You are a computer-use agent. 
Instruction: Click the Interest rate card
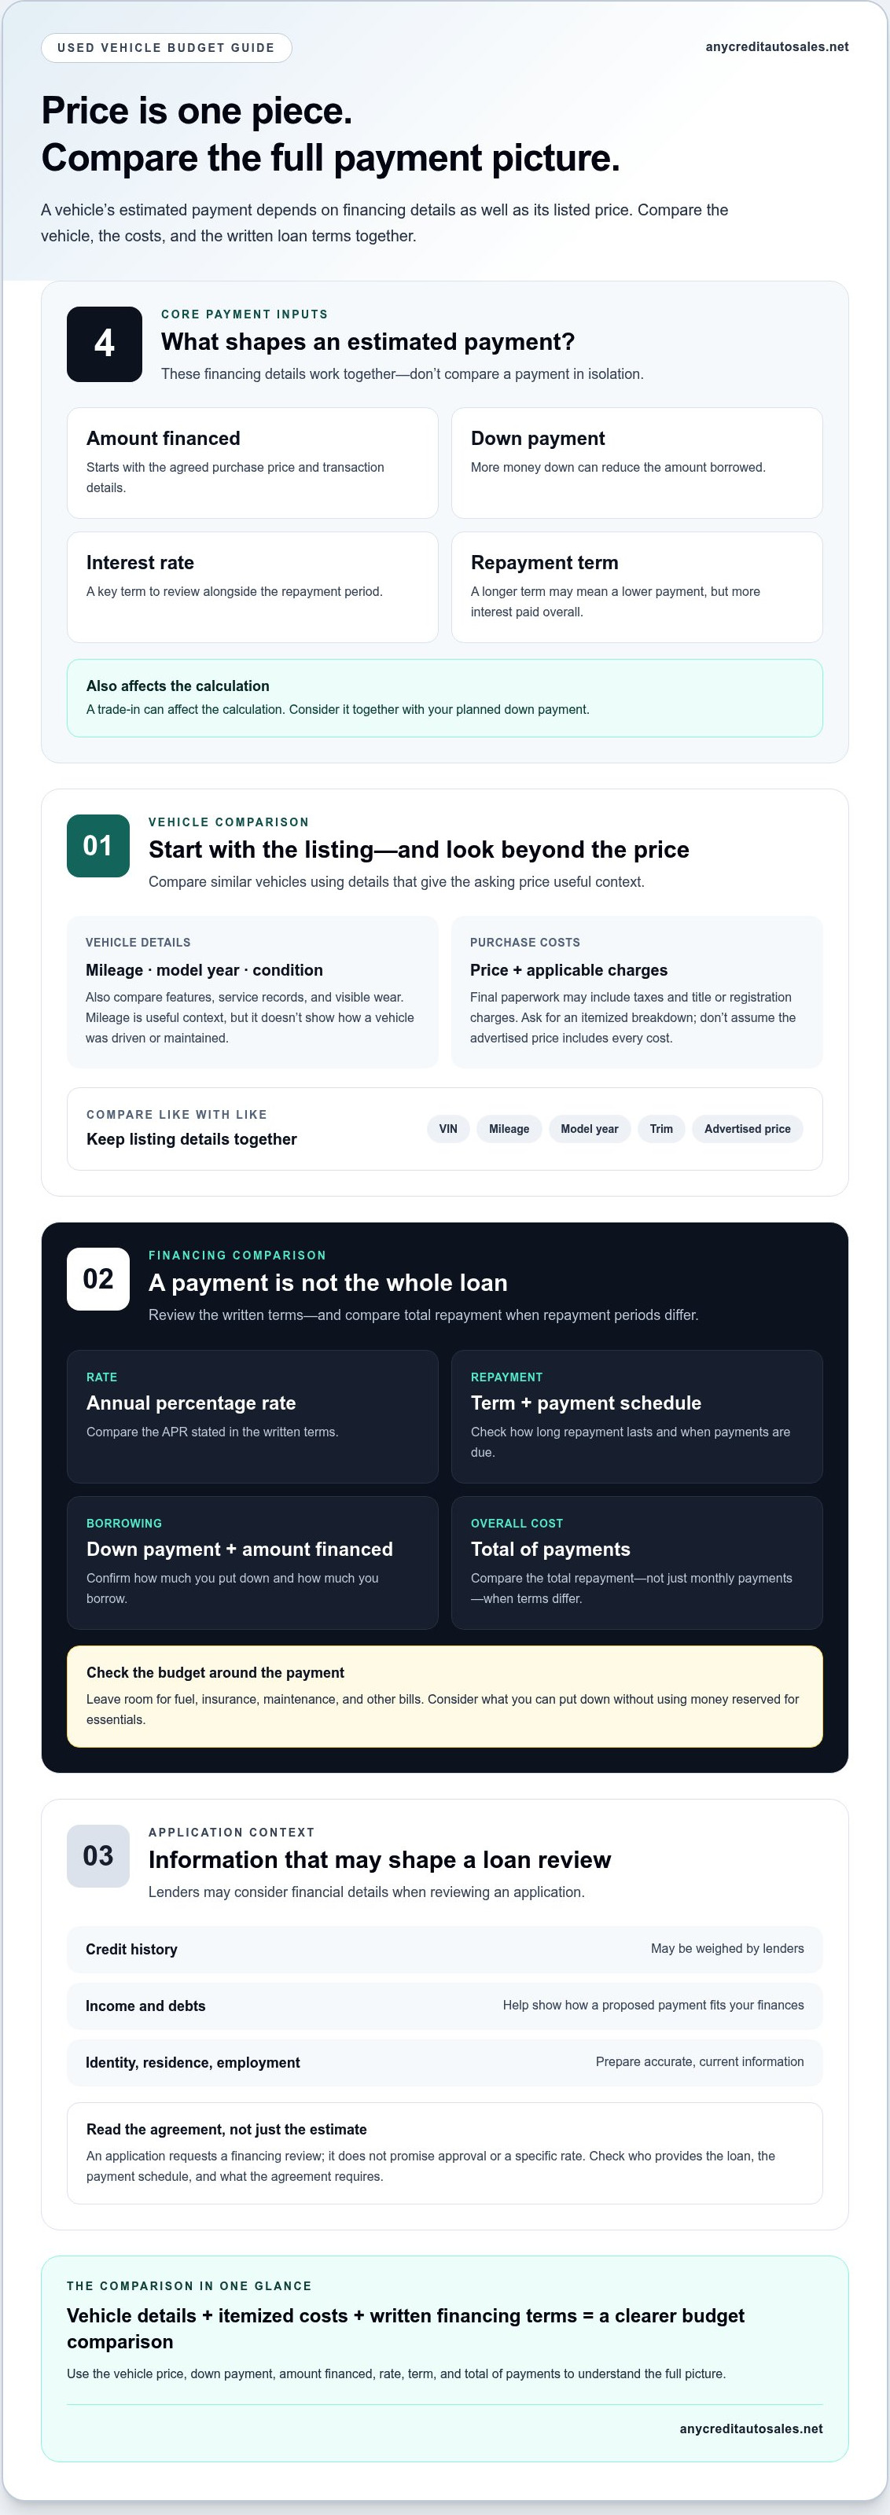point(252,586)
